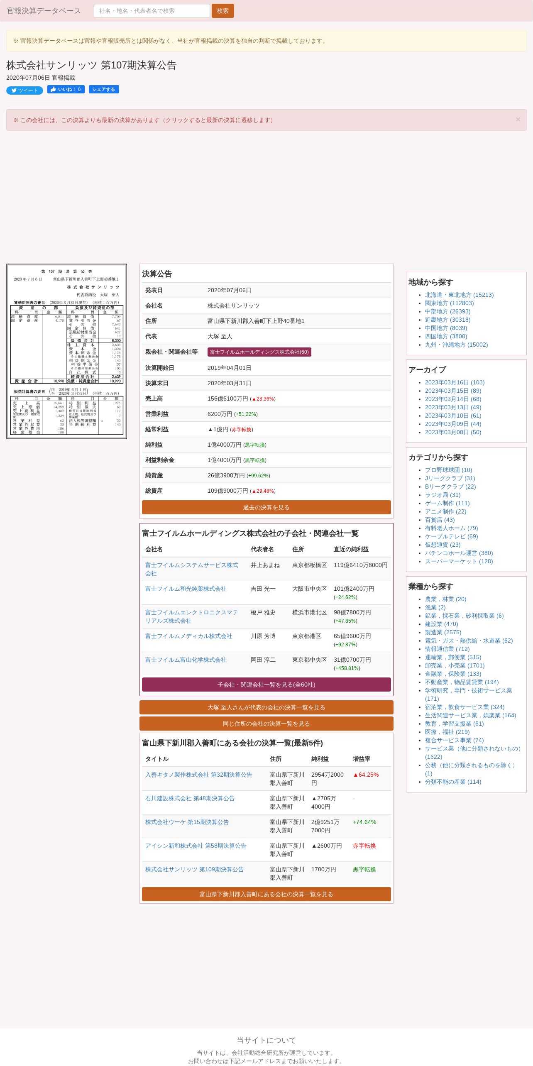Screen dimensions: 533x1066
Task: Open 株式会社ウーケ 第15期決算公告
Action: (x=187, y=822)
